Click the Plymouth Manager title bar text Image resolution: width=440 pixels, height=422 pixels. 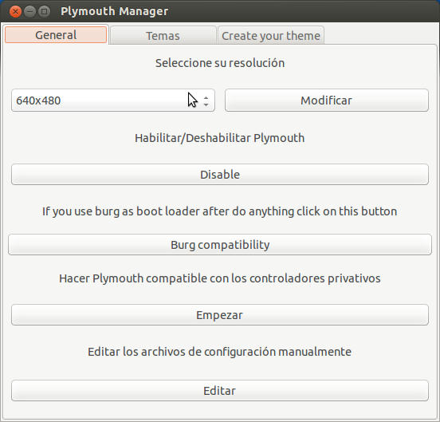(114, 11)
